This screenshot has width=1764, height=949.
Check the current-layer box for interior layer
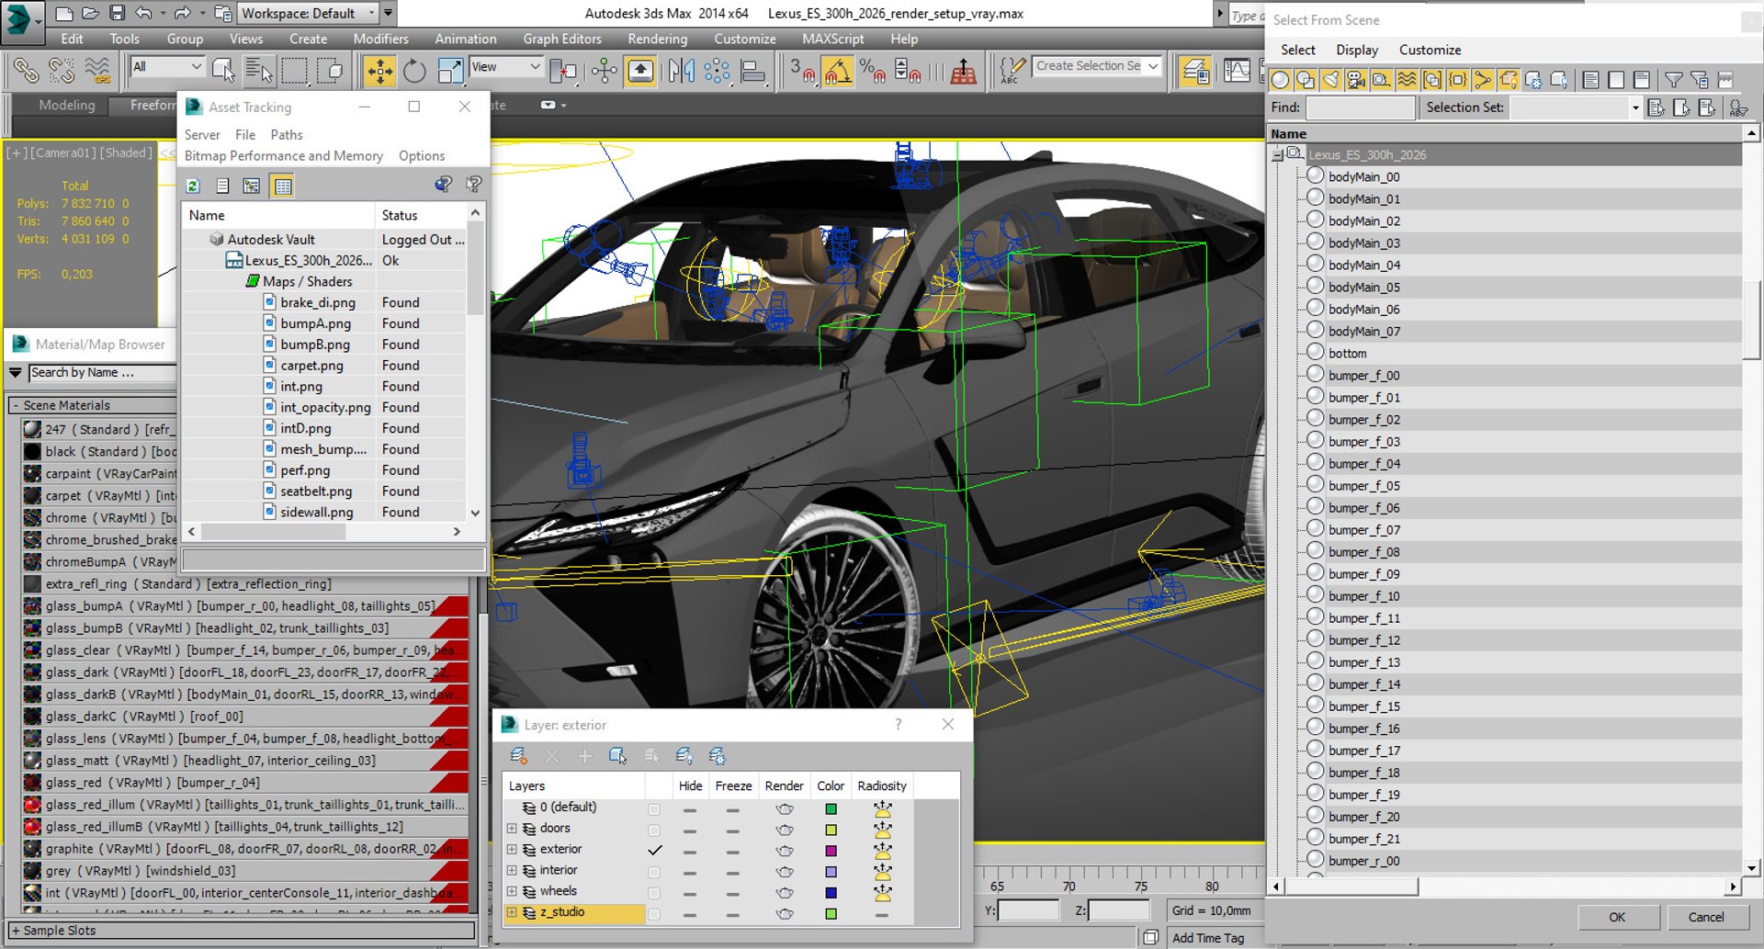654,872
